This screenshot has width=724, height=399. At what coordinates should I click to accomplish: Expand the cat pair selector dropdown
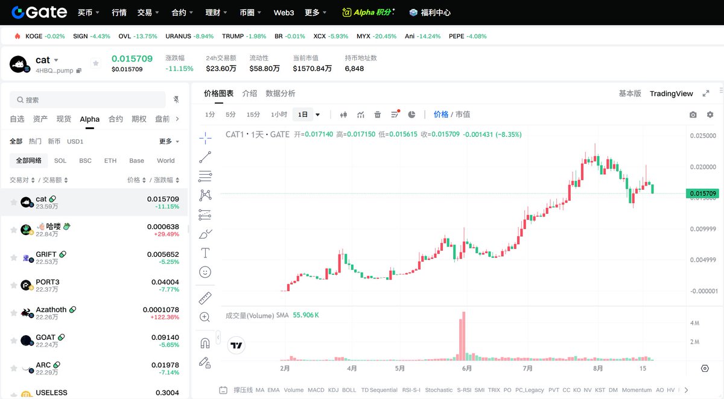coord(56,60)
